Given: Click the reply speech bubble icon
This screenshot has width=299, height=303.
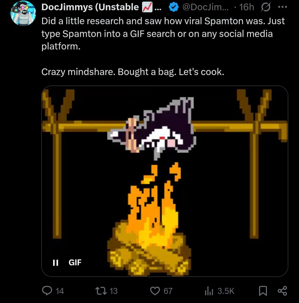Looking at the screenshot, I should (47, 291).
